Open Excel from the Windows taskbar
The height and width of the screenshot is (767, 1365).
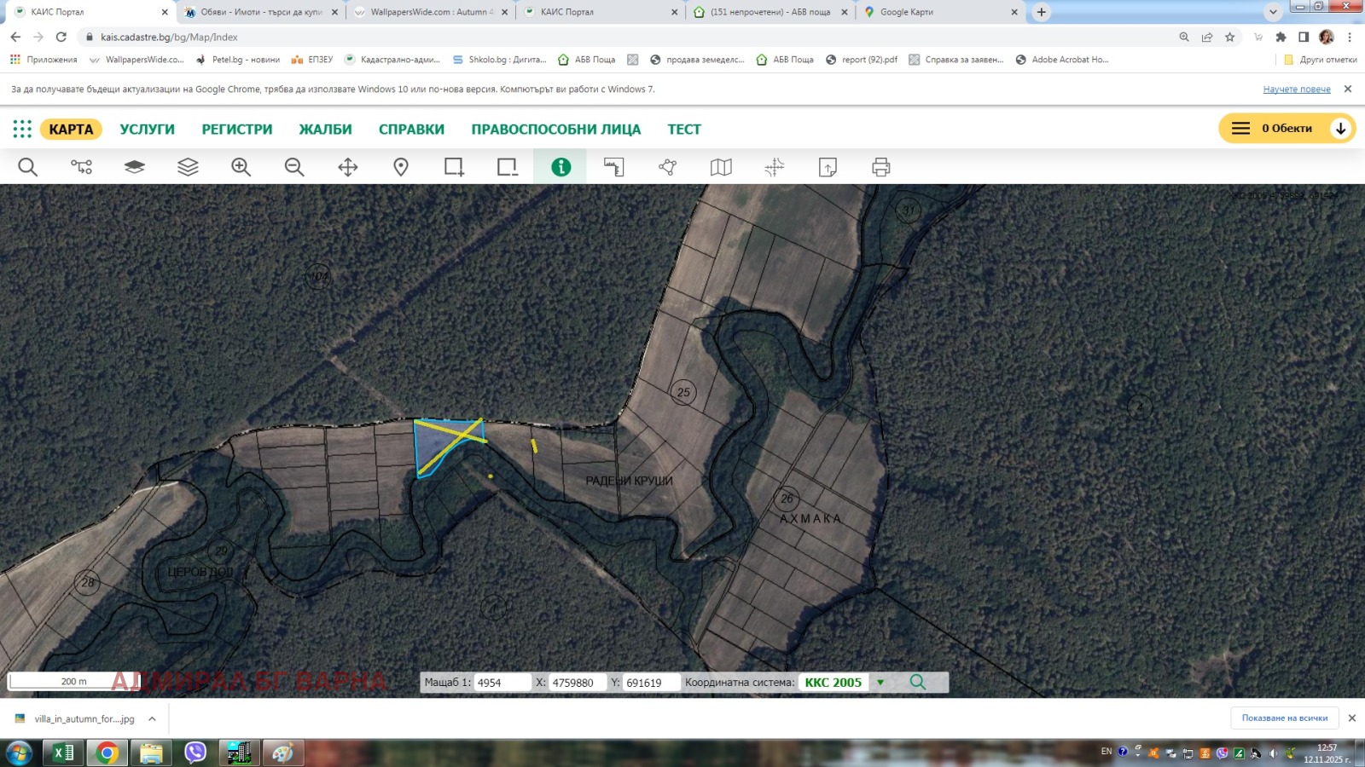(x=63, y=753)
